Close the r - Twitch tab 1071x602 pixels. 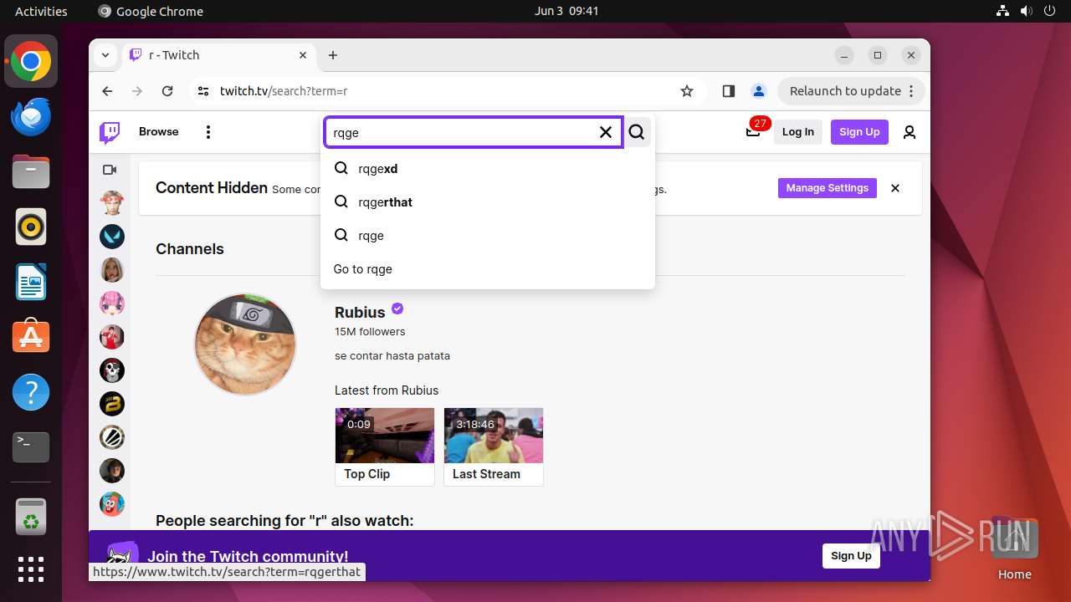point(303,55)
